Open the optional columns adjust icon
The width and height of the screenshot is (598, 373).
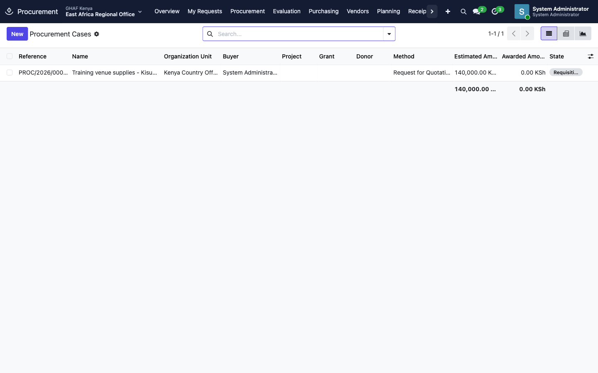[x=591, y=56]
